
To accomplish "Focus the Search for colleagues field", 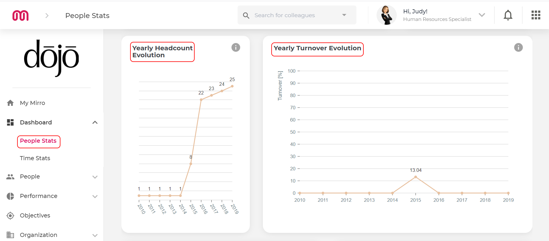I will (297, 15).
